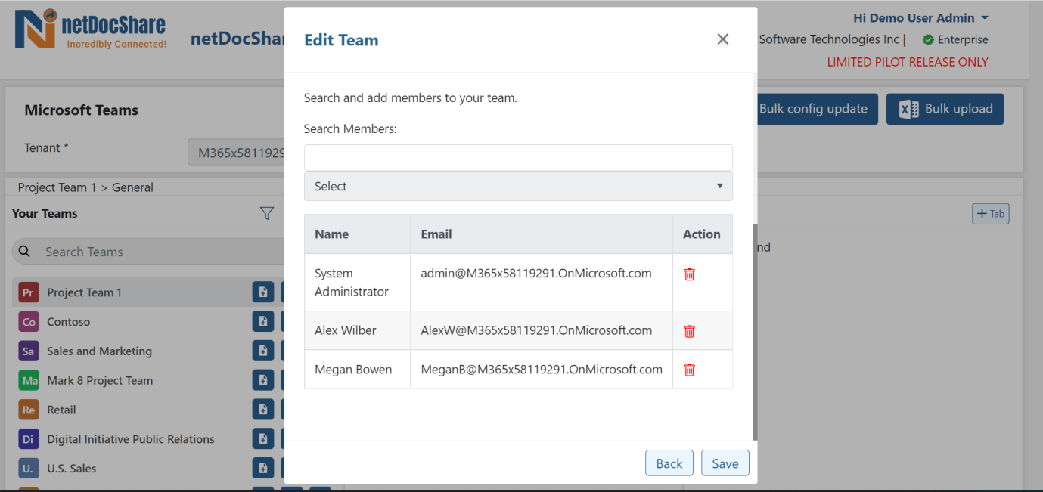Click the netDocShare logo

click(91, 30)
